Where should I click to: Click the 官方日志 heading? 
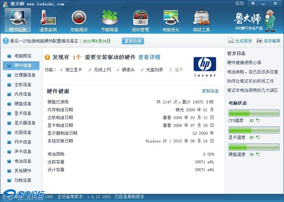(x=236, y=54)
